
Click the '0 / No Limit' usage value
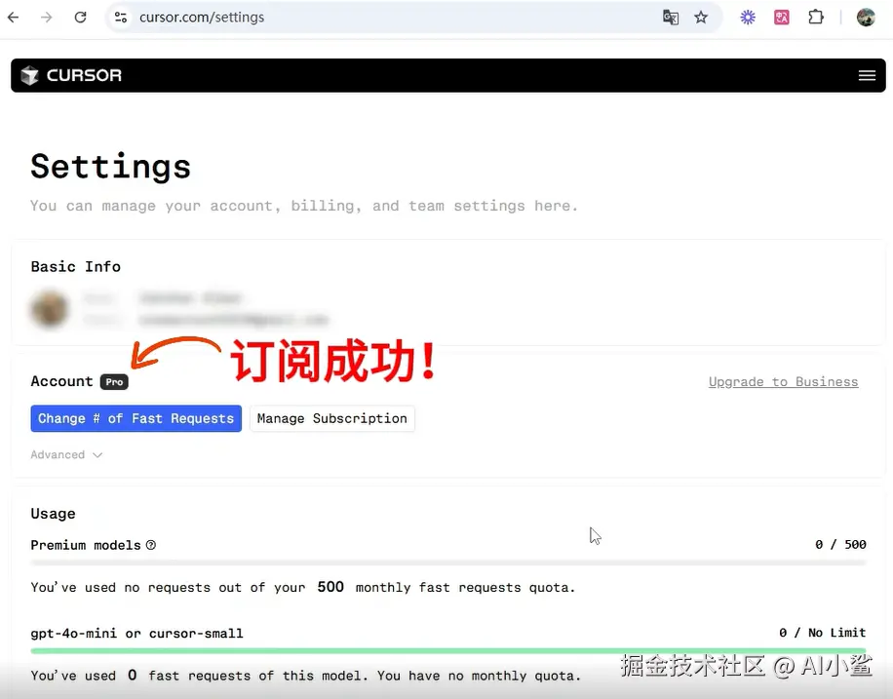tap(823, 633)
